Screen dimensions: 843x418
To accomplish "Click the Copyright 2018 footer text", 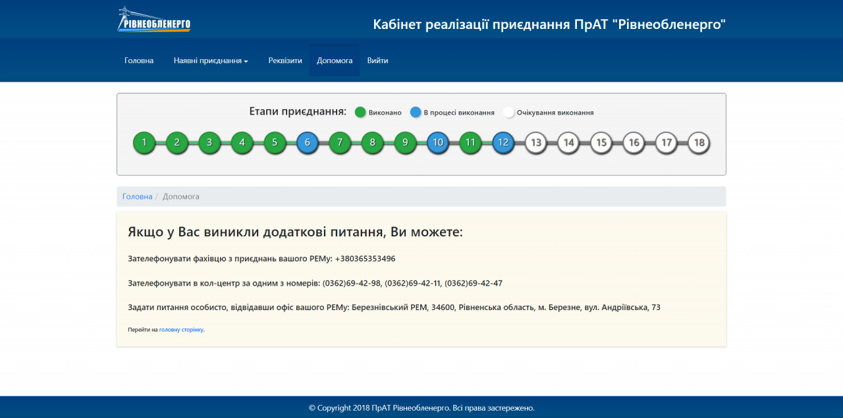I will [421, 408].
